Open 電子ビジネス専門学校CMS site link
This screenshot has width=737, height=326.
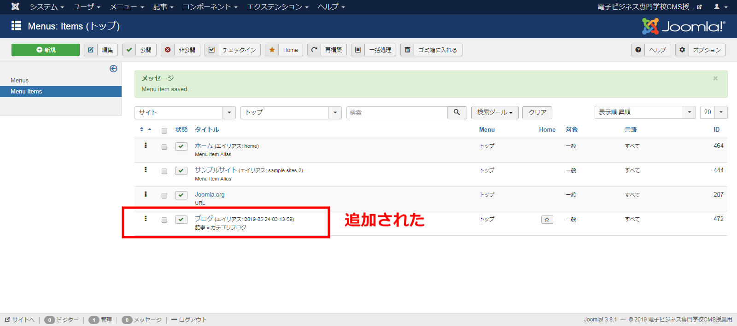pyautogui.click(x=649, y=6)
